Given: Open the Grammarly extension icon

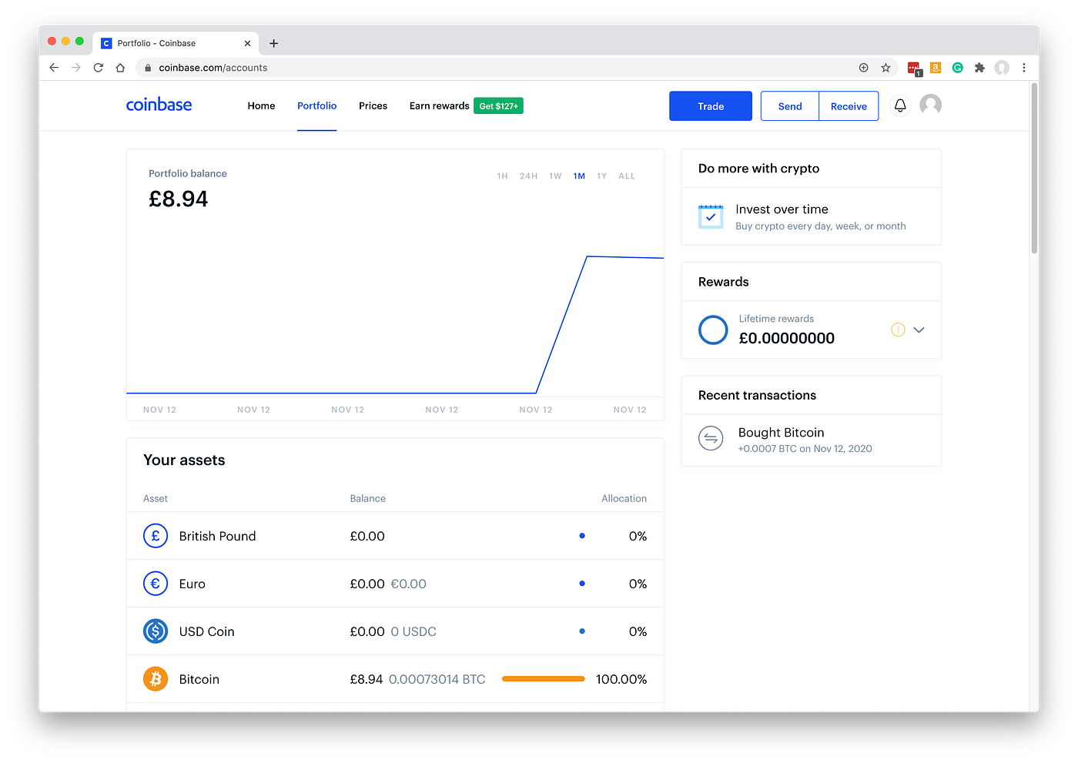Looking at the screenshot, I should (x=958, y=68).
